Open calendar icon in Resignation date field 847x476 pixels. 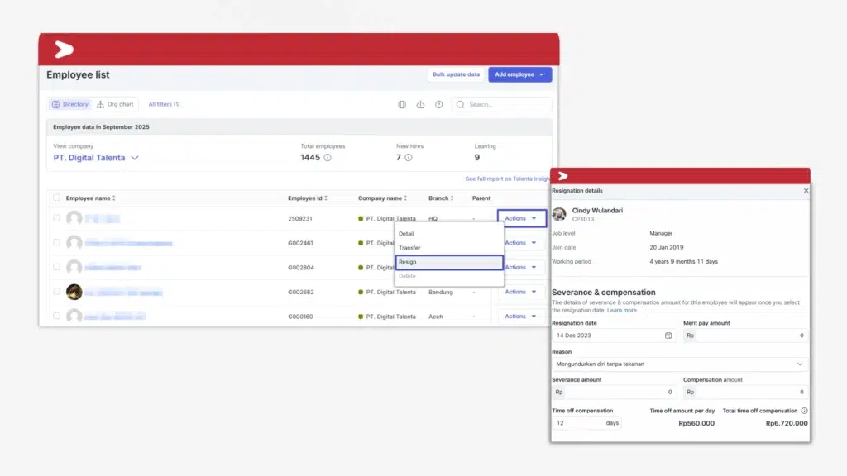(x=668, y=336)
